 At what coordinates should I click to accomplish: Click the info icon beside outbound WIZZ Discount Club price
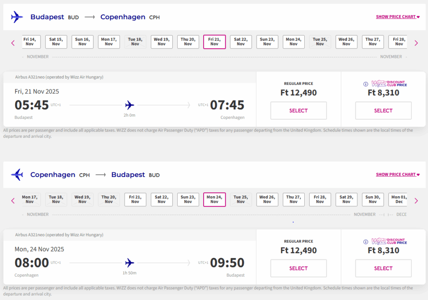coord(366,84)
